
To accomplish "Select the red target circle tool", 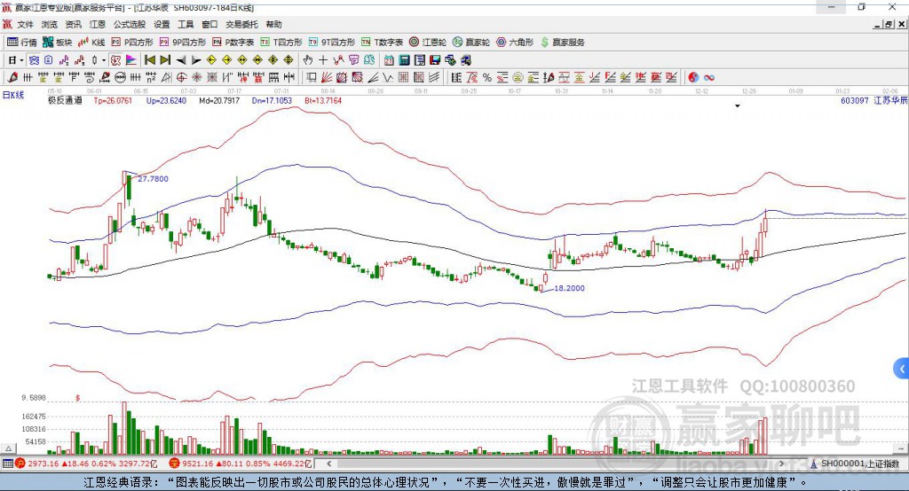I will [181, 77].
